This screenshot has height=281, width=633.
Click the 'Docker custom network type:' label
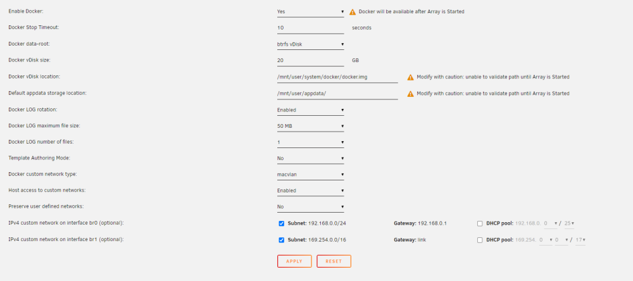[42, 174]
